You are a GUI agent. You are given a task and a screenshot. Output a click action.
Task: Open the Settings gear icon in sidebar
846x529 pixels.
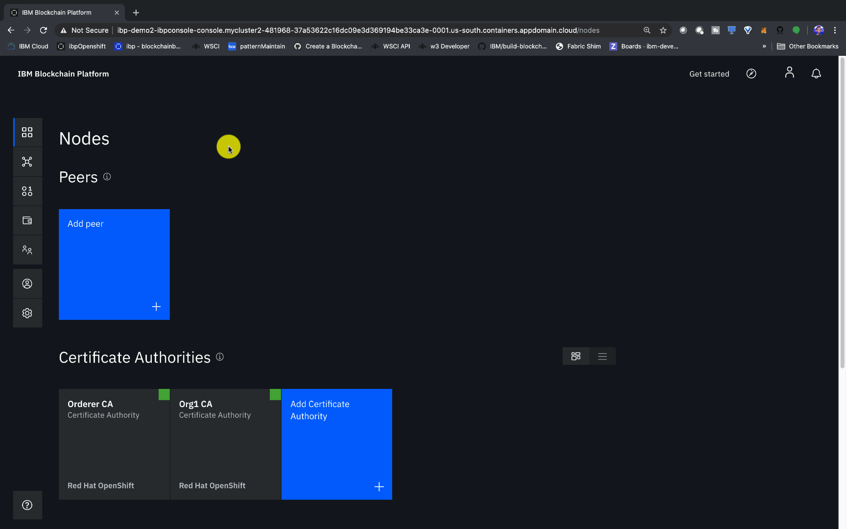(x=27, y=313)
